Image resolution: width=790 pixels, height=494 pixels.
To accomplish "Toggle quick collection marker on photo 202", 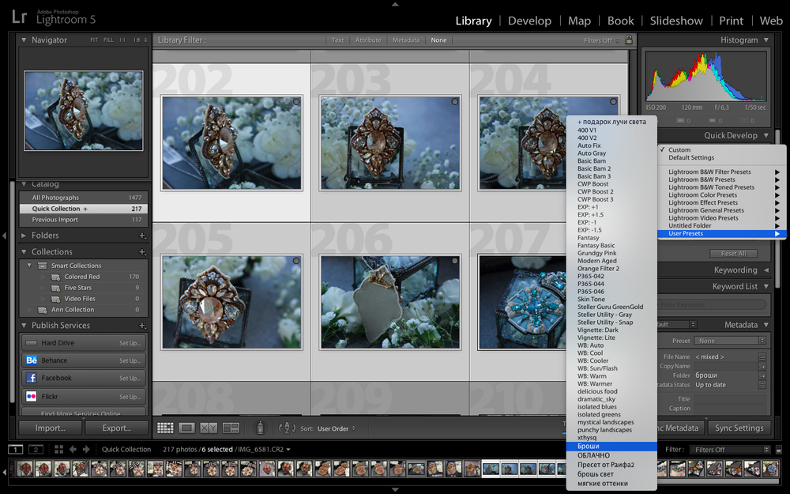I will click(296, 102).
